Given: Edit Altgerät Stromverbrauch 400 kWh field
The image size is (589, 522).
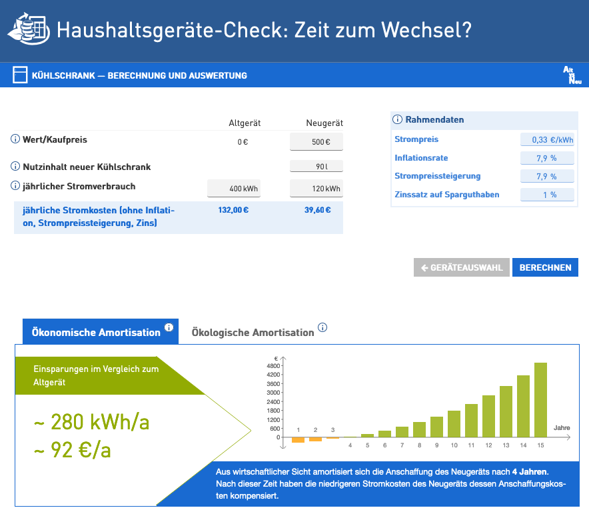Looking at the screenshot, I should tap(234, 188).
